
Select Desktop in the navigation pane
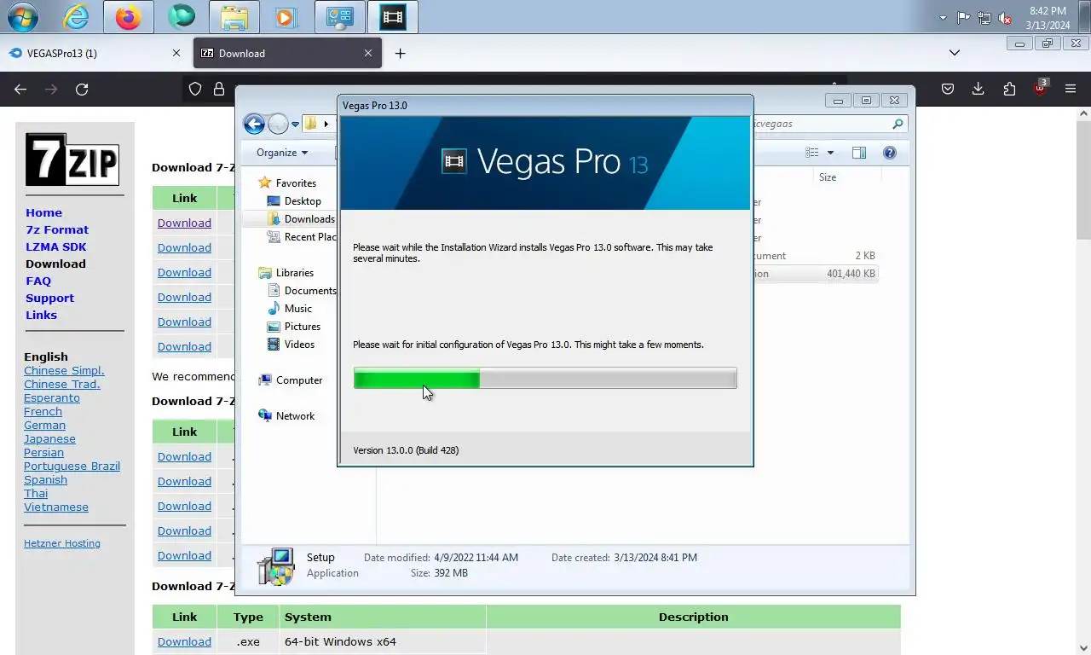[x=303, y=201]
